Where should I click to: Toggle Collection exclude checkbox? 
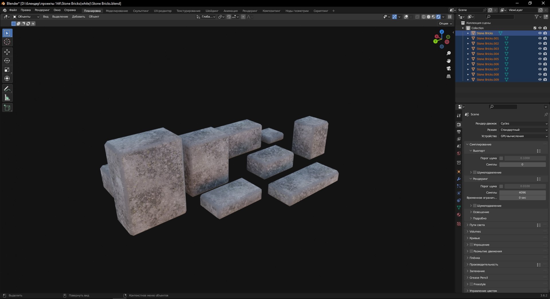[535, 28]
